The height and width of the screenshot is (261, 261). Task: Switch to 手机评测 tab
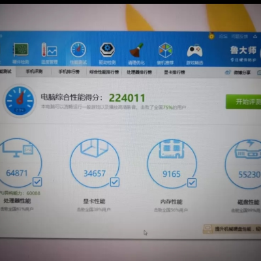[34, 71]
